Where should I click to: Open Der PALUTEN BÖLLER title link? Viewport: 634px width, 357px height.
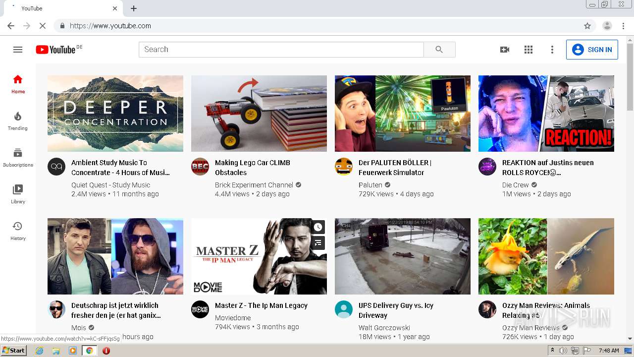[395, 168]
